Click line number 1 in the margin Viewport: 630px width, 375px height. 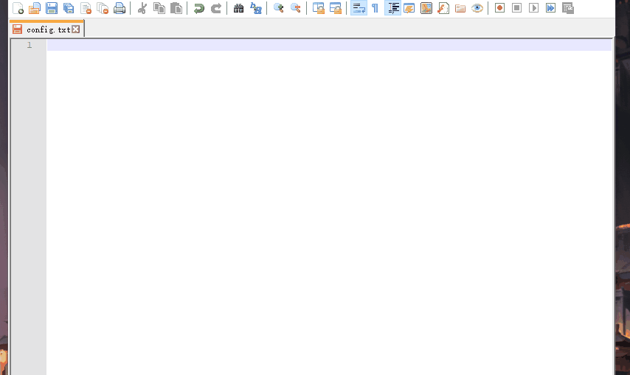click(30, 45)
